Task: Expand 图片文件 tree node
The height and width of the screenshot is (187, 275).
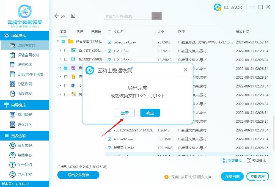Action: coord(60,50)
